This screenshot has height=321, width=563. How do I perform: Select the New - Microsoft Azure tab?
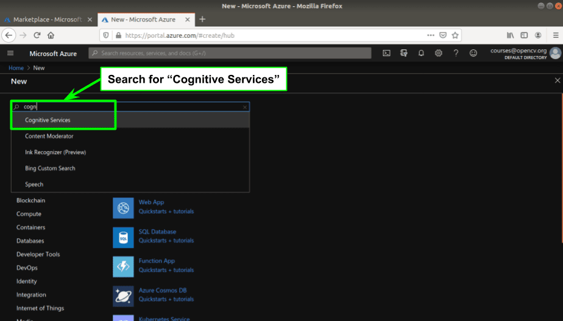pos(143,19)
